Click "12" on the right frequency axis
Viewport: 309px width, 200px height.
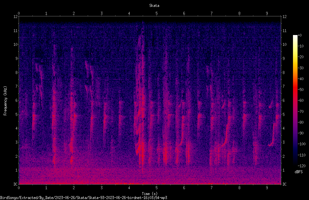tap(284, 17)
